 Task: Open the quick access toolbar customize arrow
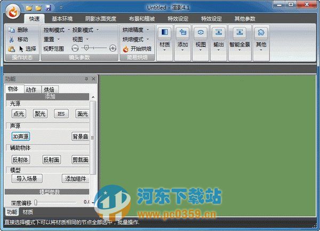[x=61, y=8]
